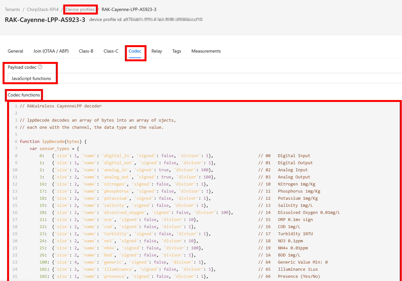Click the device profile id text
Screen dimensions: 402x281
click(x=146, y=20)
